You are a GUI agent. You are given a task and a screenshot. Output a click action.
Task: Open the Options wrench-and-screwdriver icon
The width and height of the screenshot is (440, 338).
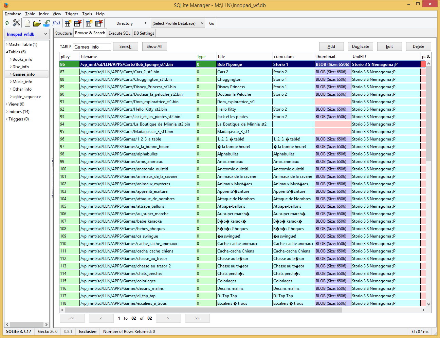pos(16,23)
